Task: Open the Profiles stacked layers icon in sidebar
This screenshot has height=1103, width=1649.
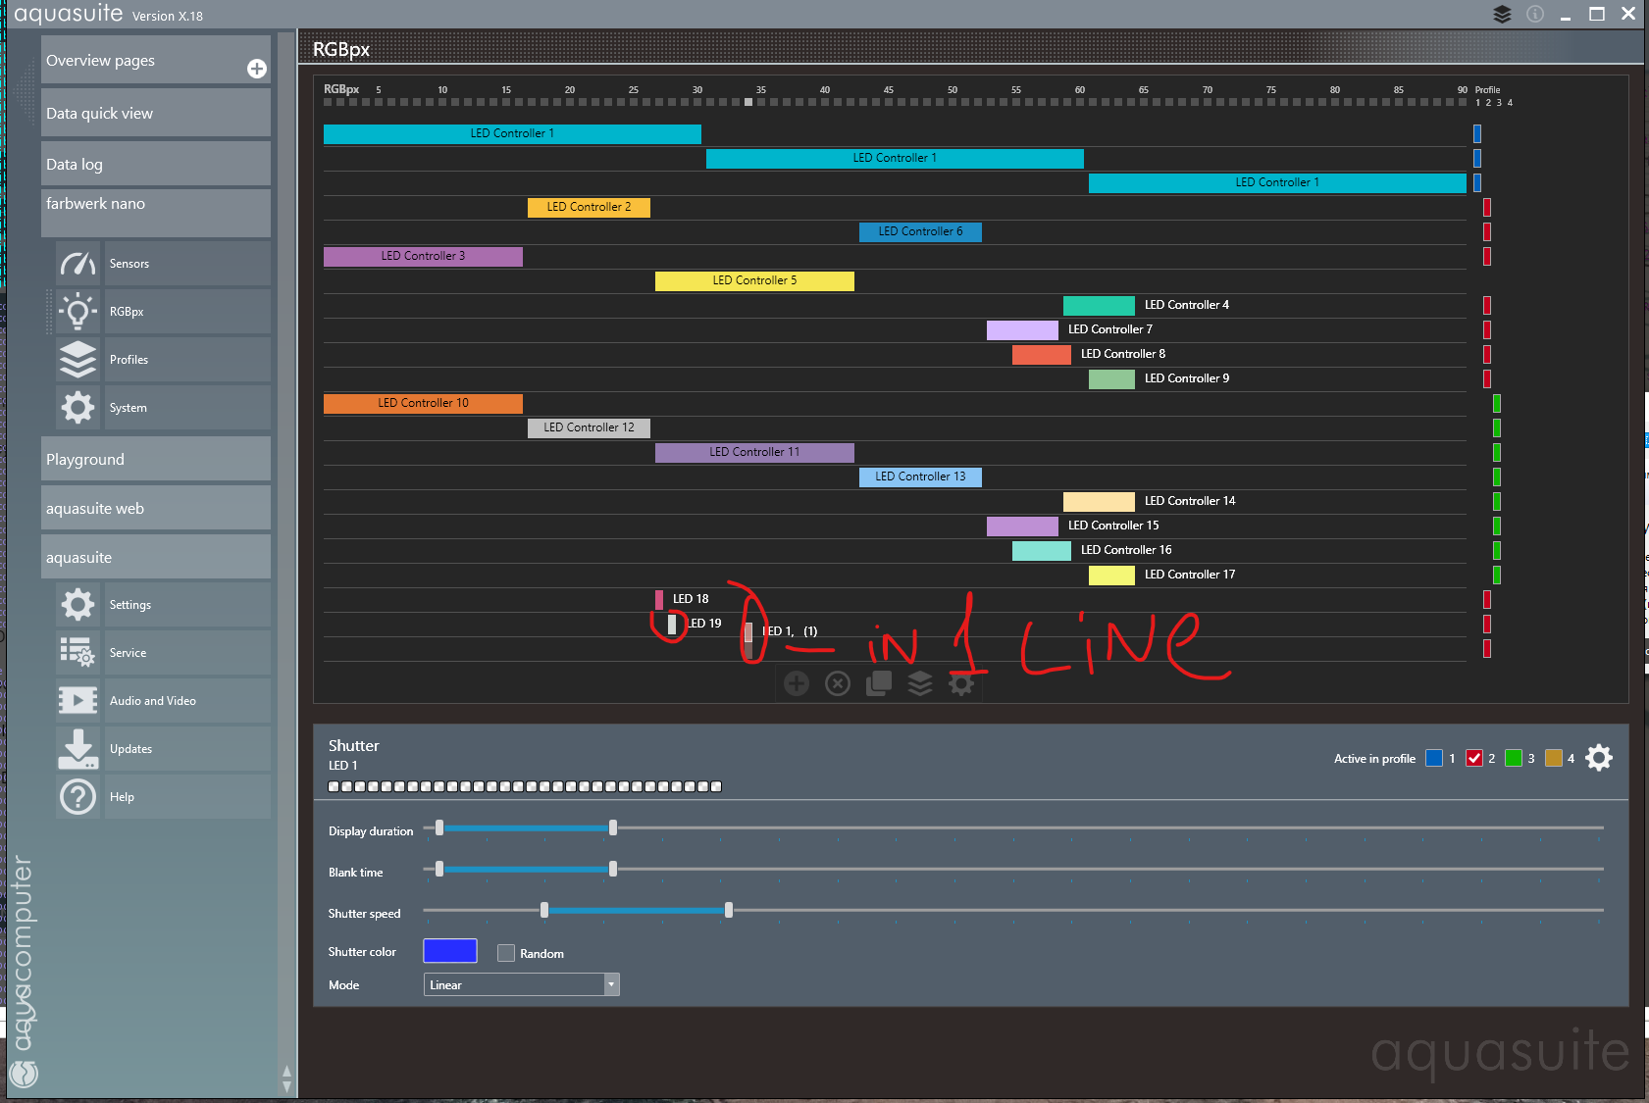Action: point(78,360)
